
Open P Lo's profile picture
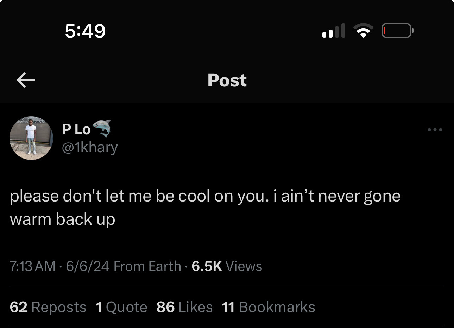pyautogui.click(x=31, y=138)
